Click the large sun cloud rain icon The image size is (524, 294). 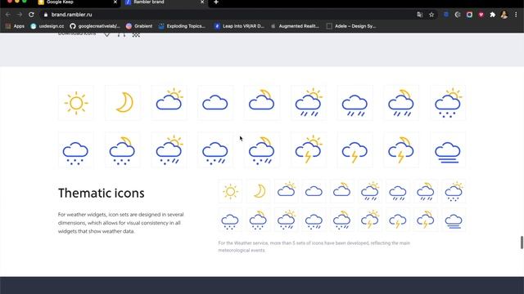309,102
